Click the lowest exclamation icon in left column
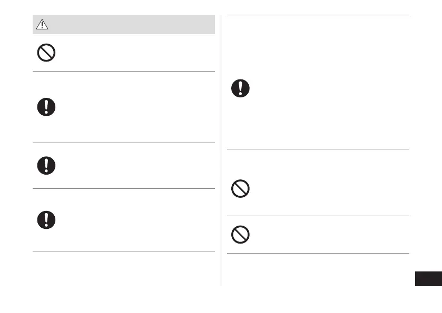Image resolution: width=442 pixels, height=313 pixels. [46, 220]
